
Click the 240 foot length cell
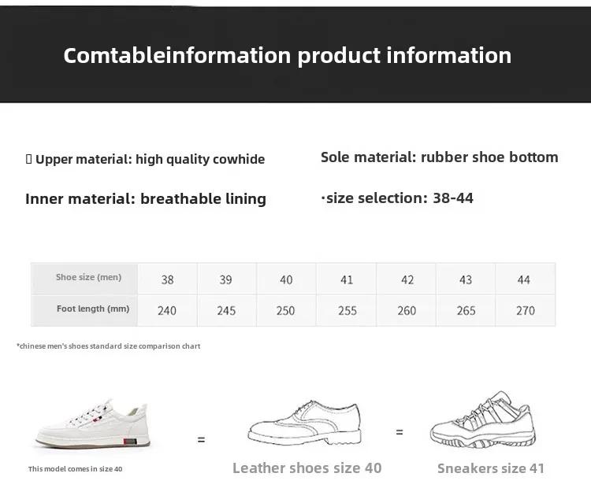coord(167,311)
